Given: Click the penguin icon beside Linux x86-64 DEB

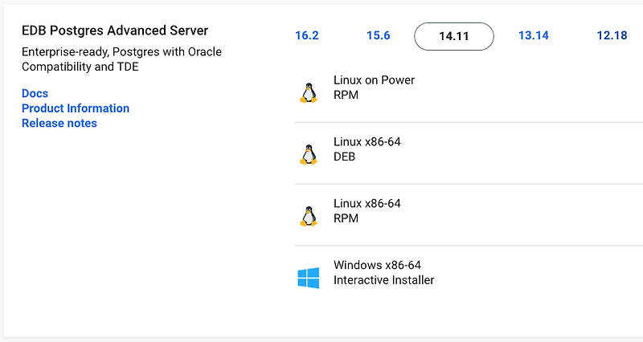Looking at the screenshot, I should (x=308, y=154).
